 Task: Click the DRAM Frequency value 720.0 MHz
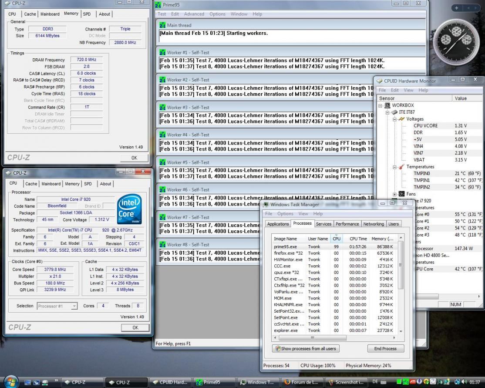pos(86,60)
